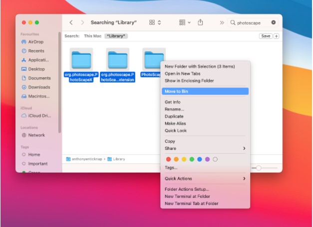Focus the photoscape search field
The height and width of the screenshot is (227, 313).
coord(253,23)
